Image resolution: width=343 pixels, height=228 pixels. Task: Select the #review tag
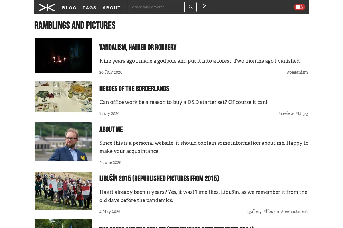pyautogui.click(x=286, y=113)
